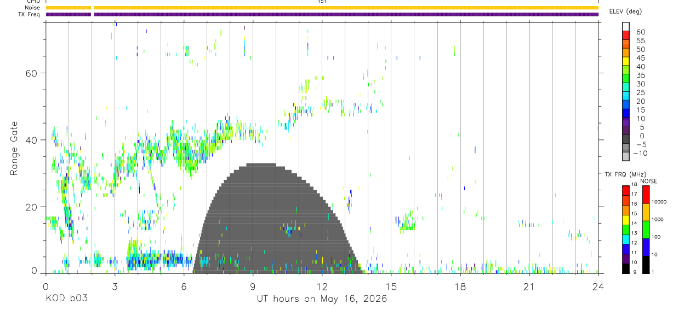Click the black NOISE band at bottom

pos(646,264)
